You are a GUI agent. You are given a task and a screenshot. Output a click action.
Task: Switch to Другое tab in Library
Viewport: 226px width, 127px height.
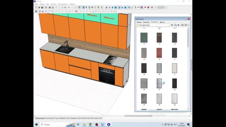coord(162,22)
